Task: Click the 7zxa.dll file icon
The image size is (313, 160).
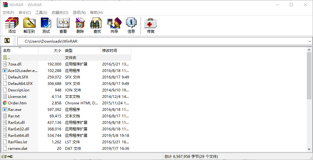Action: pos(5,64)
